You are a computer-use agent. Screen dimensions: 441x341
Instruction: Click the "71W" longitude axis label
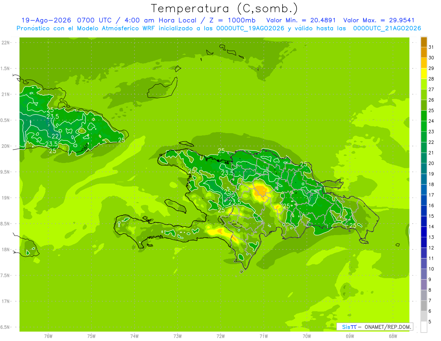263,336
